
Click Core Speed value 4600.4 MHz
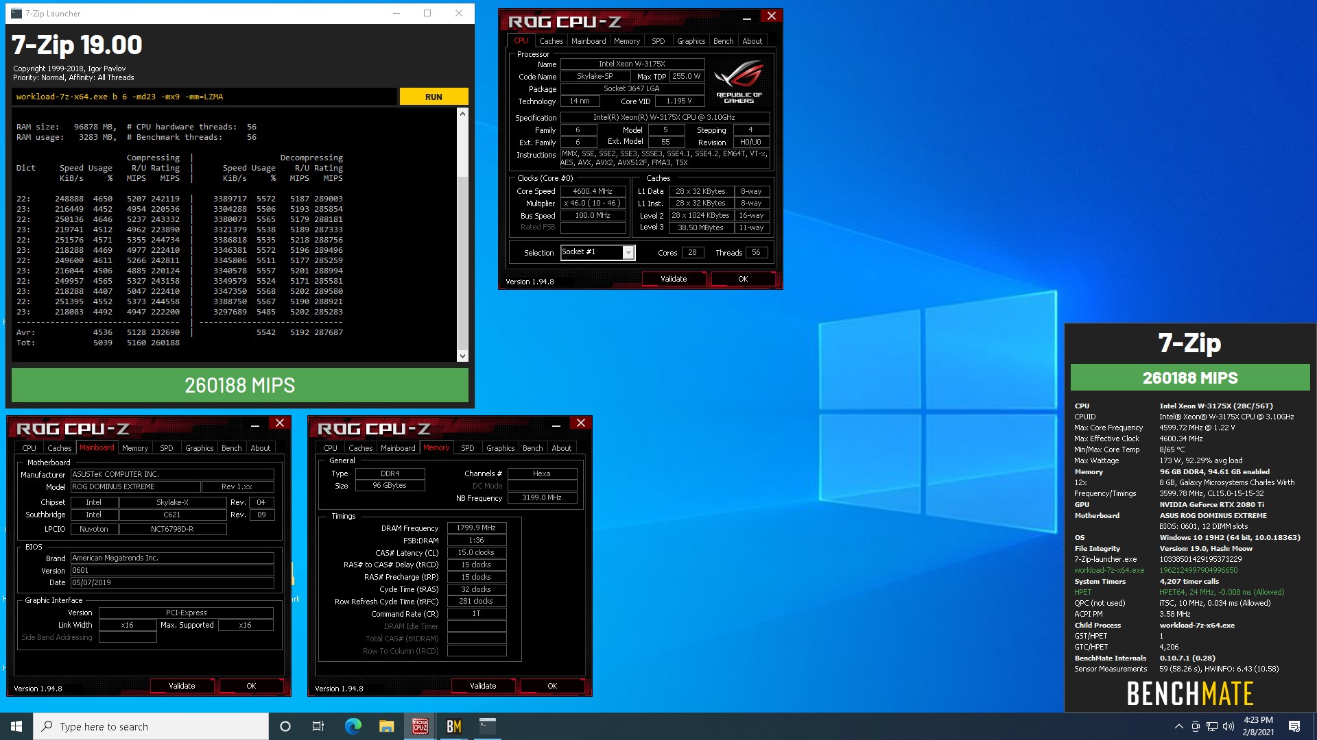pyautogui.click(x=593, y=191)
